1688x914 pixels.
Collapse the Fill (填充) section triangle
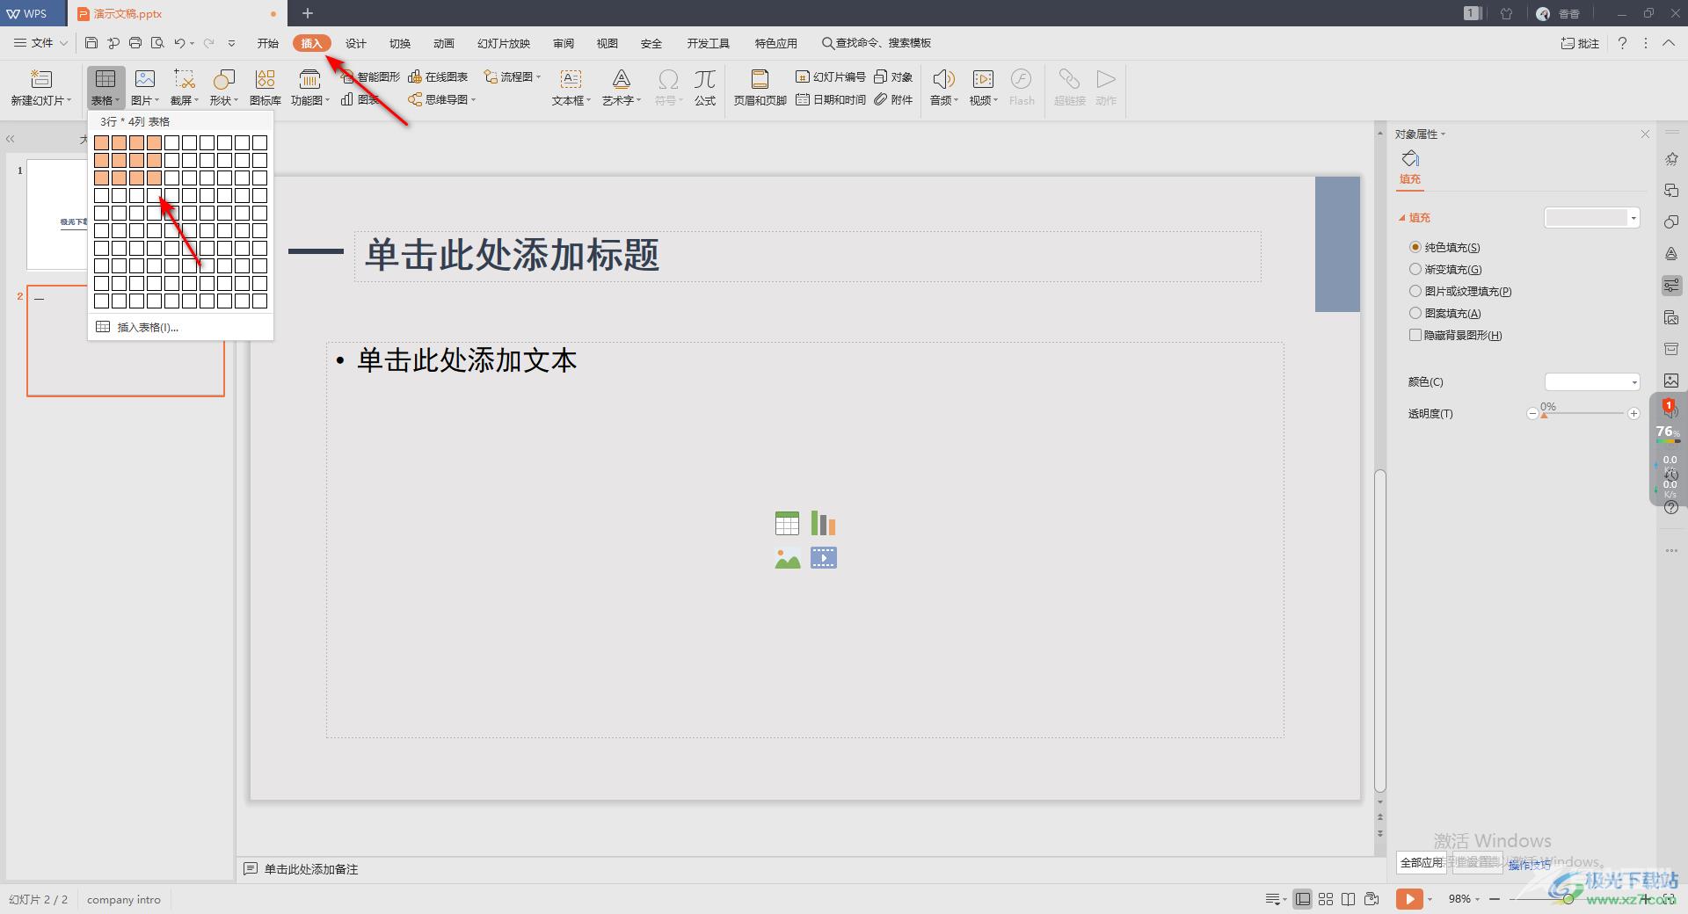(x=1402, y=218)
